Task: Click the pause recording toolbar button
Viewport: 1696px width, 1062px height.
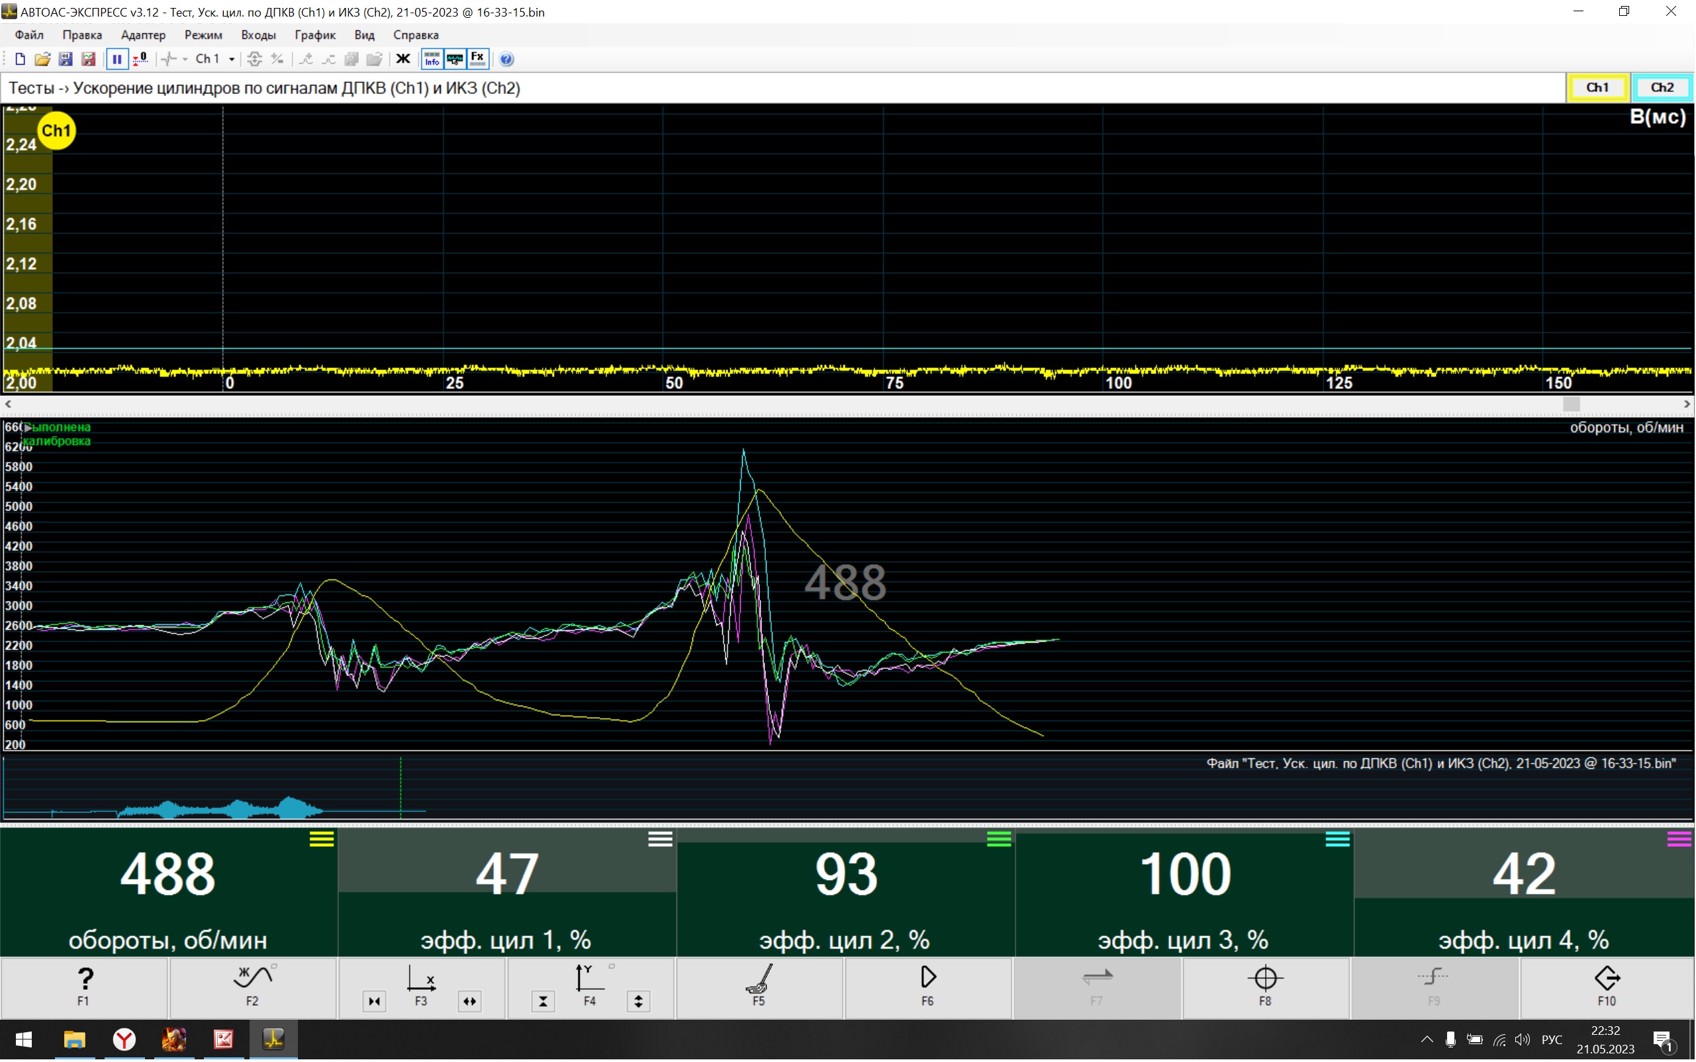Action: pyautogui.click(x=117, y=59)
